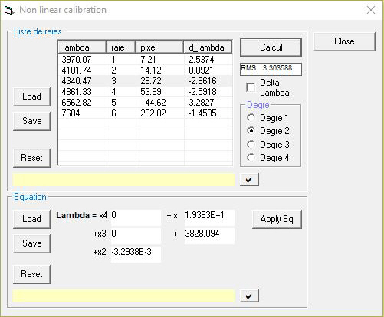Image resolution: width=384 pixels, height=317 pixels.
Task: Click the x2 coefficient field -3.2938E-3
Action: point(136,254)
